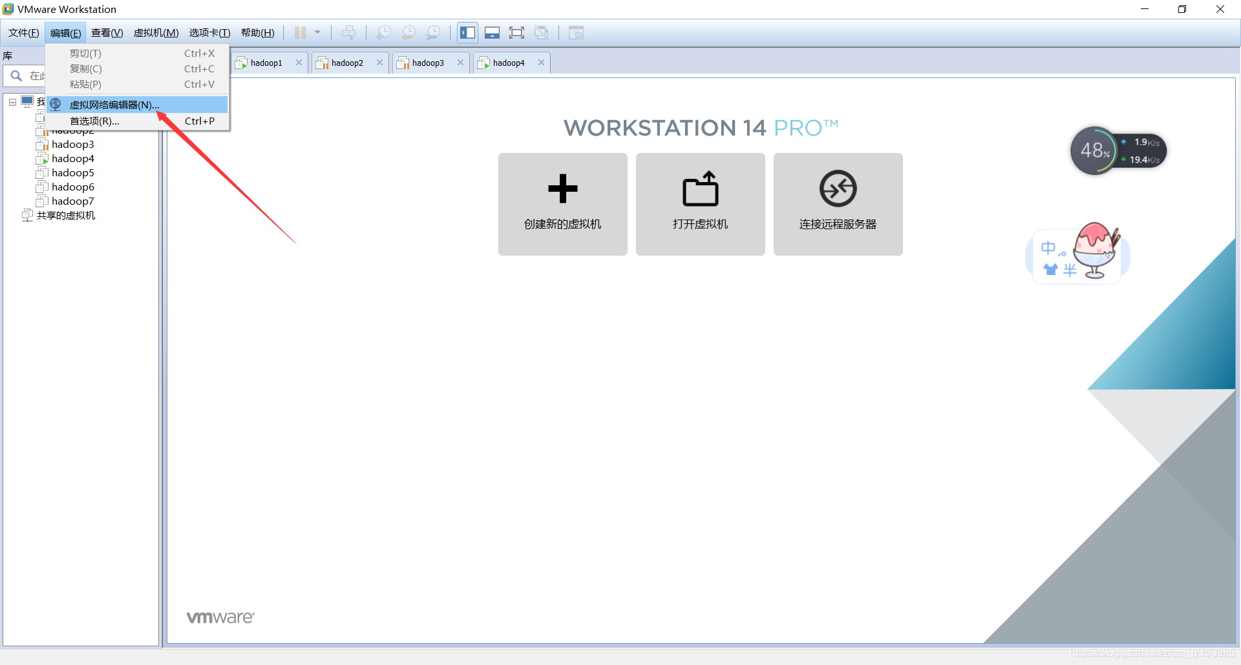
Task: Click the library search magnifier icon
Action: (x=17, y=76)
